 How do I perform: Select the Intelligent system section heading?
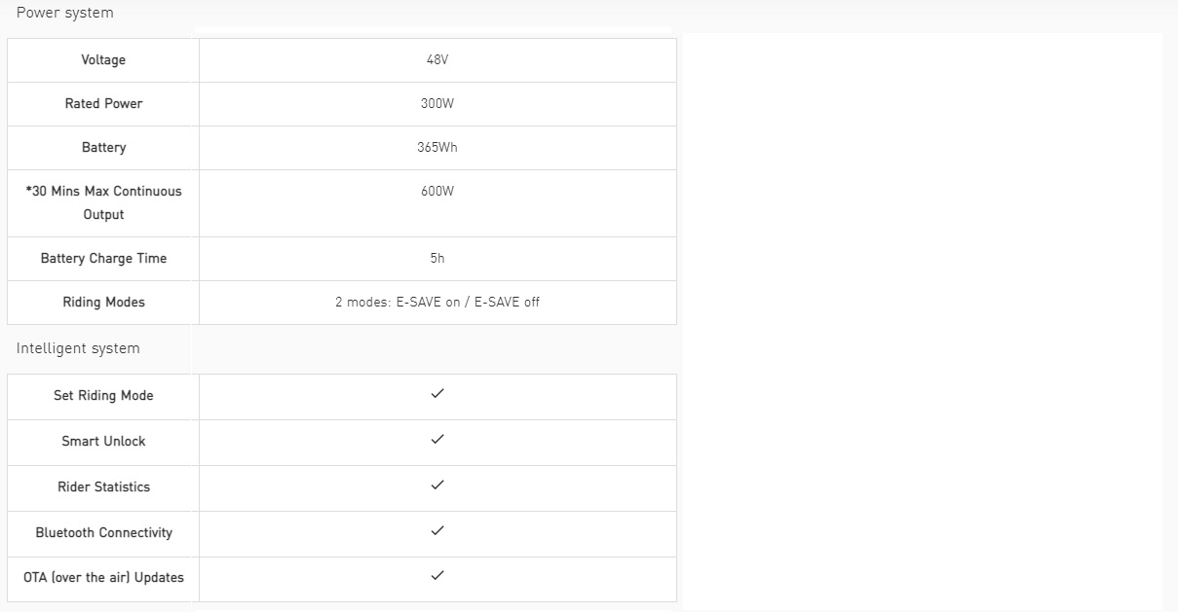point(78,348)
